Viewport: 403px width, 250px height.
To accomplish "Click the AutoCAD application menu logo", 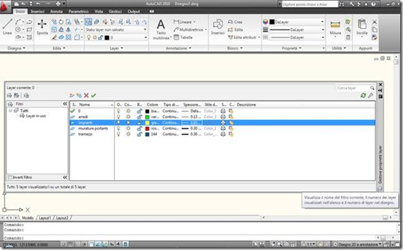I will 4,6.
